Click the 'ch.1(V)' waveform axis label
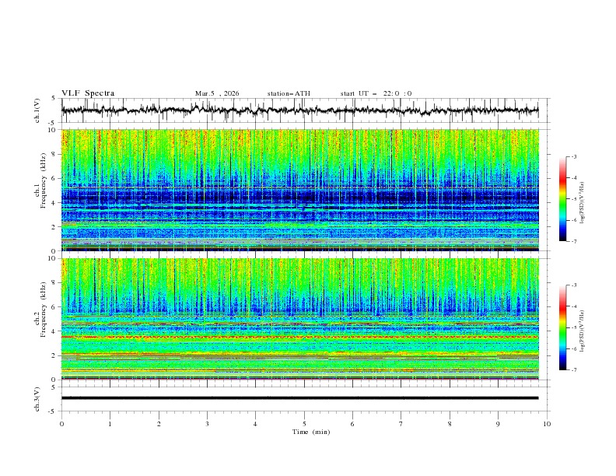This screenshot has height=476, width=616. pyautogui.click(x=37, y=110)
